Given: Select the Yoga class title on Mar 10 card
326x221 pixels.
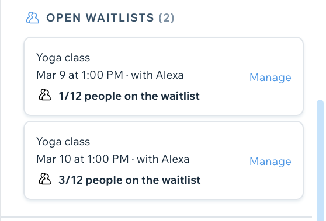Looking at the screenshot, I should click(63, 142).
